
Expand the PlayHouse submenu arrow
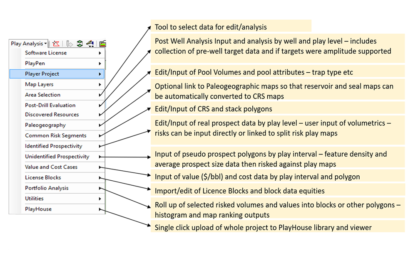click(x=100, y=209)
